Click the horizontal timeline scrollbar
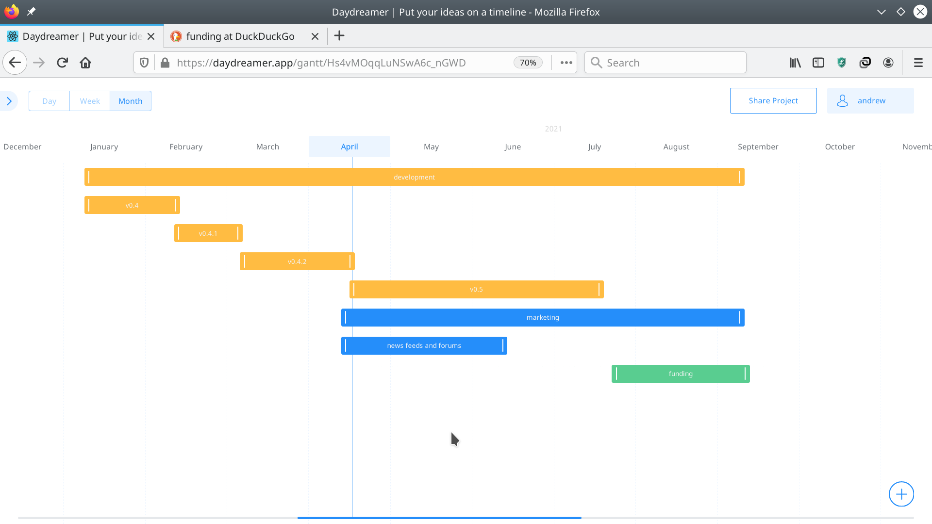Image resolution: width=932 pixels, height=524 pixels. (439, 518)
